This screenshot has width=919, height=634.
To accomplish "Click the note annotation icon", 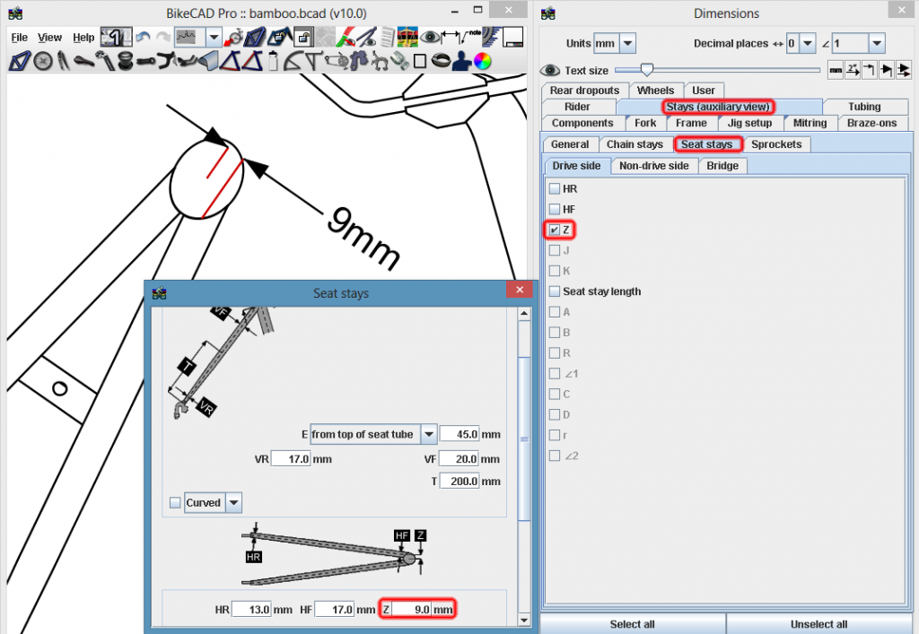I will (470, 38).
